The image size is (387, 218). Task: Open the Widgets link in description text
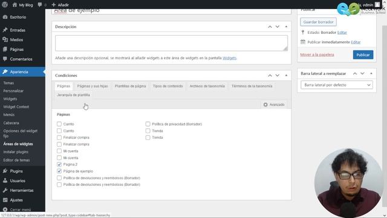(x=229, y=58)
